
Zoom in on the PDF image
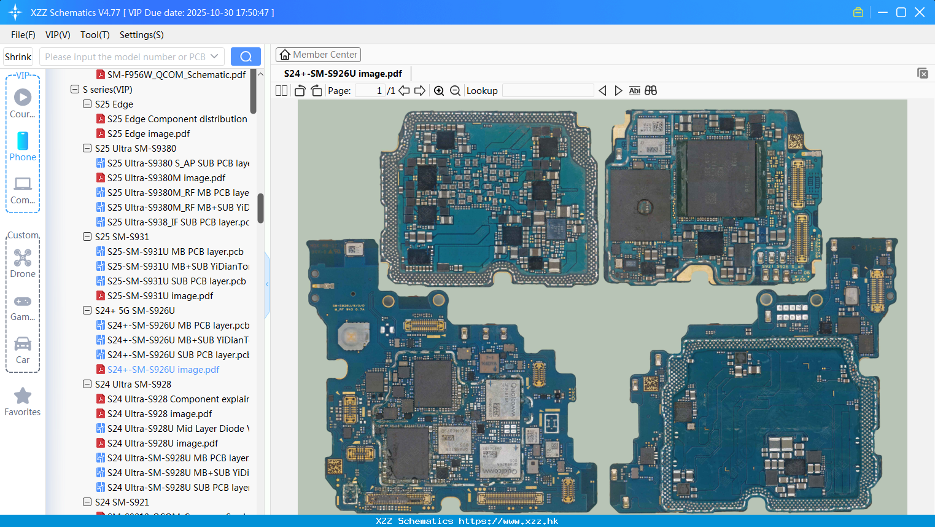pos(439,90)
